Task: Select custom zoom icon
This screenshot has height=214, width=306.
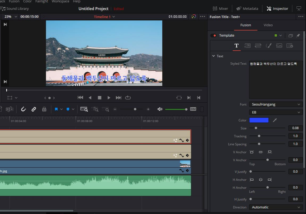Action: pyautogui.click(x=105, y=109)
